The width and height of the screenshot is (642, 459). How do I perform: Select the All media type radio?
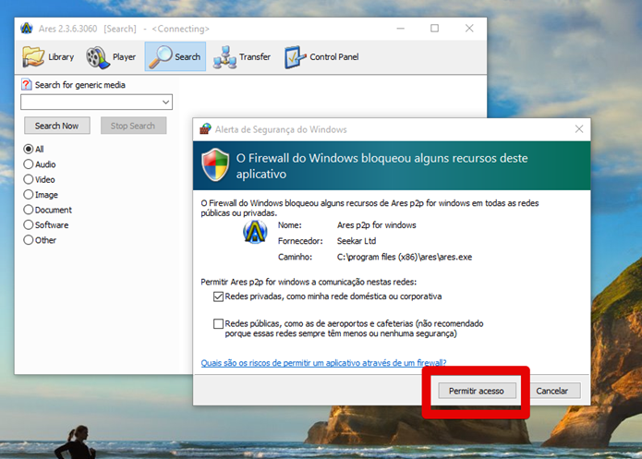pos(29,149)
